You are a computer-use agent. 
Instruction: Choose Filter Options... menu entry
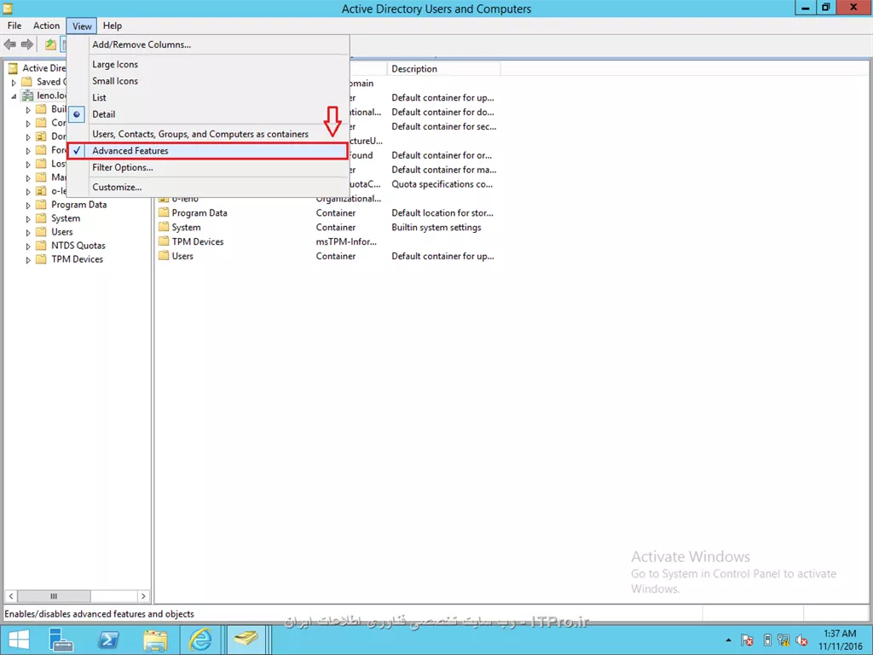pos(208,168)
